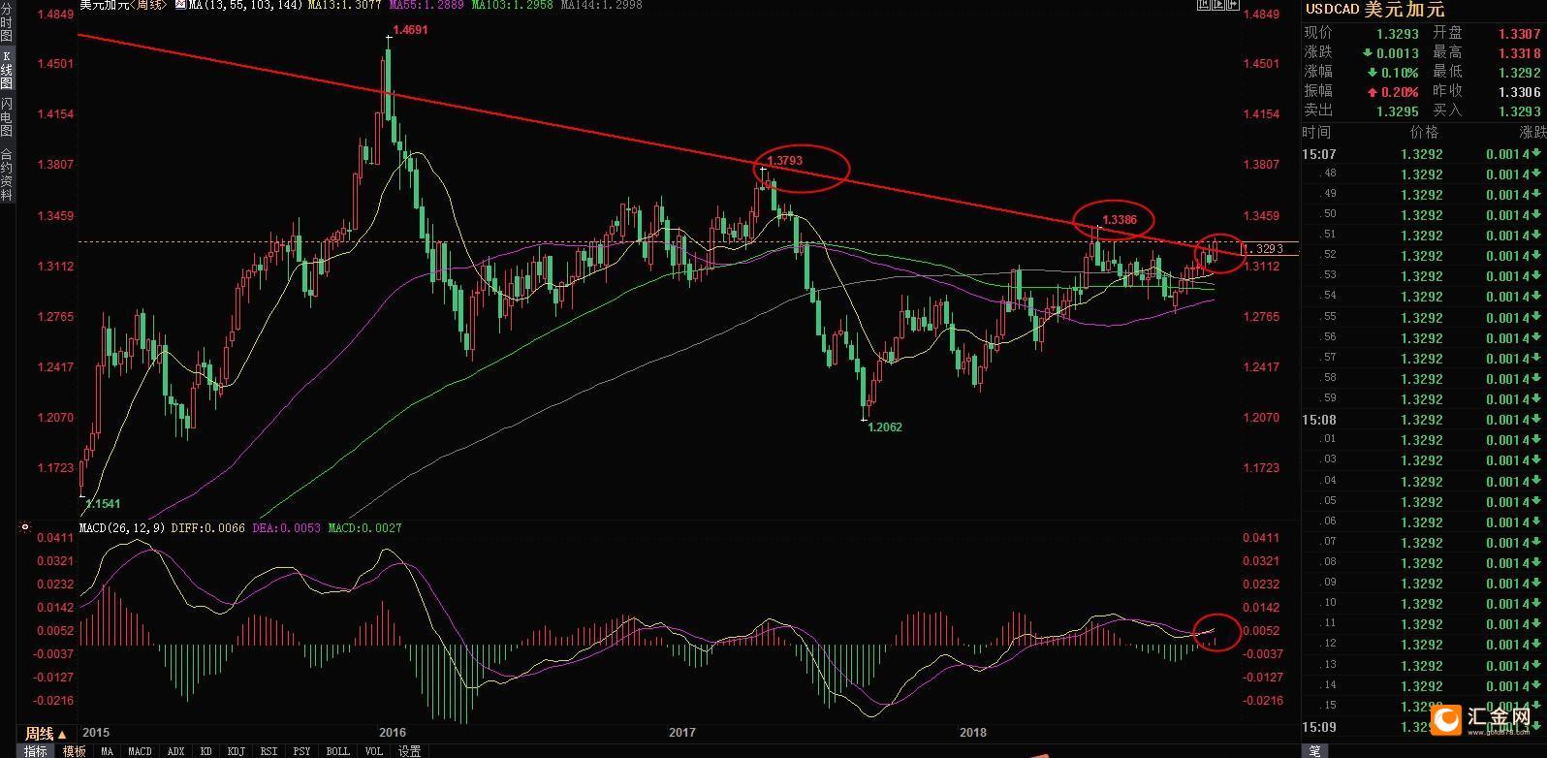Click the 15:07 tick row
Screen dimensions: 1547x758
click(x=1423, y=154)
